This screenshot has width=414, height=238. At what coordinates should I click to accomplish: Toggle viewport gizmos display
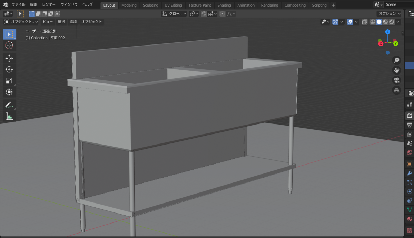tap(335, 22)
